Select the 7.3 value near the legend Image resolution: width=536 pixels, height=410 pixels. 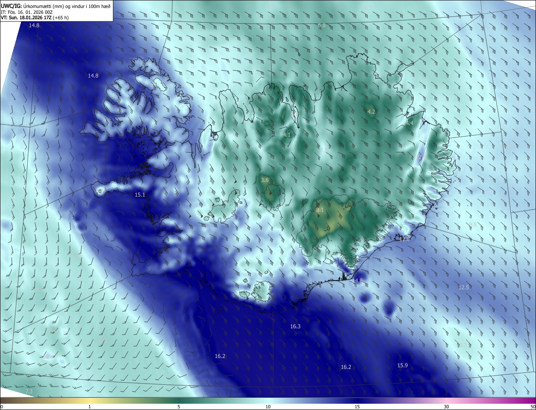pyautogui.click(x=29, y=391)
